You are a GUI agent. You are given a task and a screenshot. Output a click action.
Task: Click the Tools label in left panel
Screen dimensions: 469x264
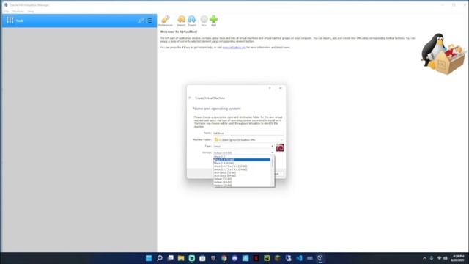[20, 21]
